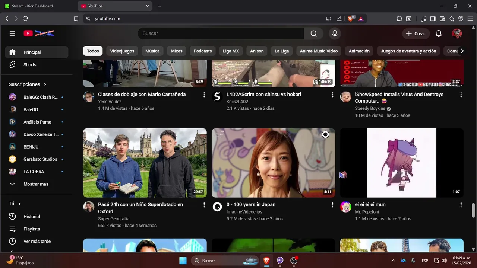Start voice search with microphone
Viewport: 477px width, 268px height.
click(335, 33)
